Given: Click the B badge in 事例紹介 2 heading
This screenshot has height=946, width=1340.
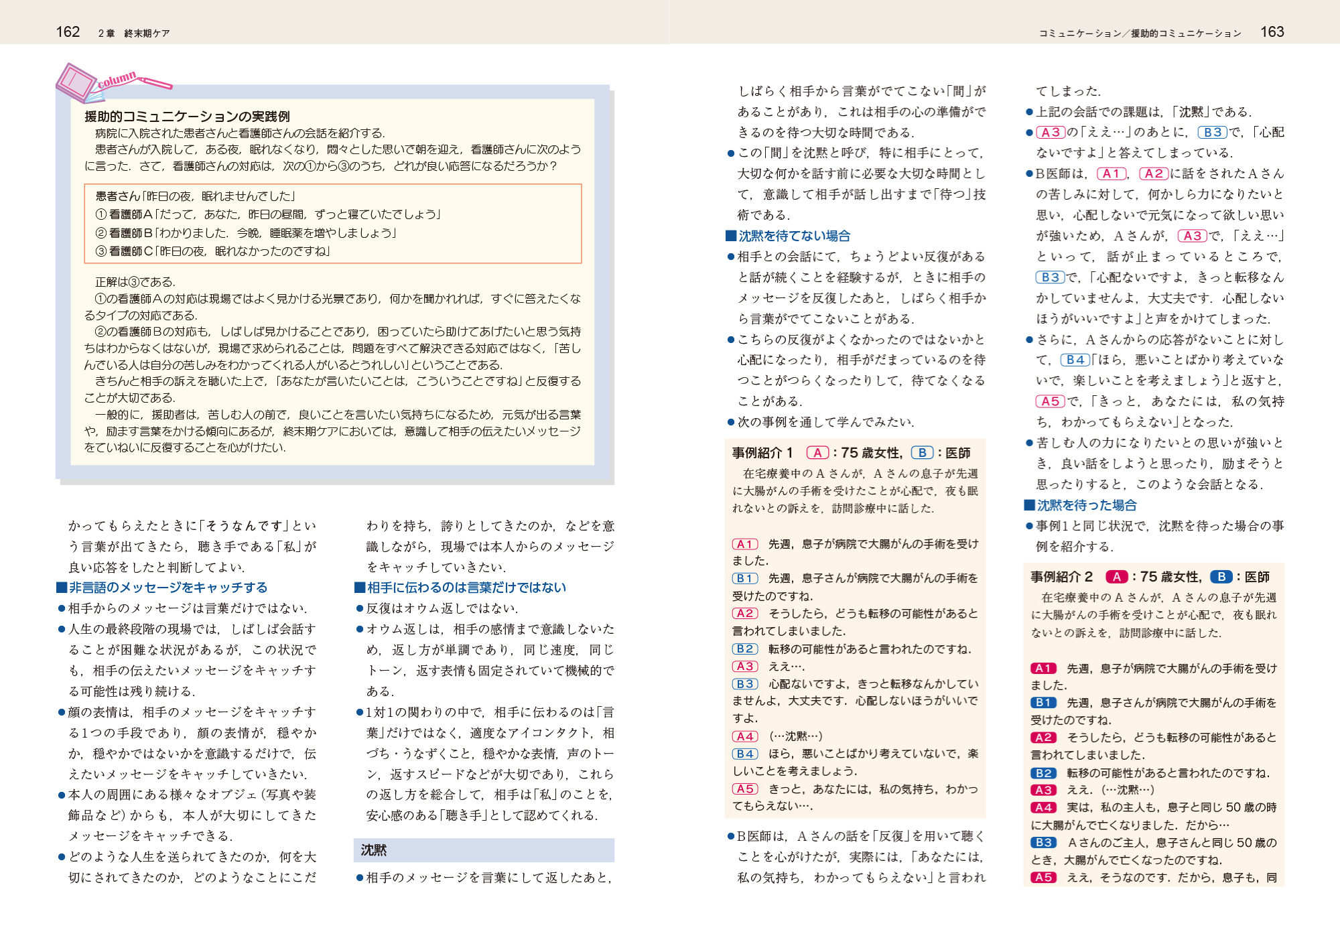Looking at the screenshot, I should coord(1221,577).
